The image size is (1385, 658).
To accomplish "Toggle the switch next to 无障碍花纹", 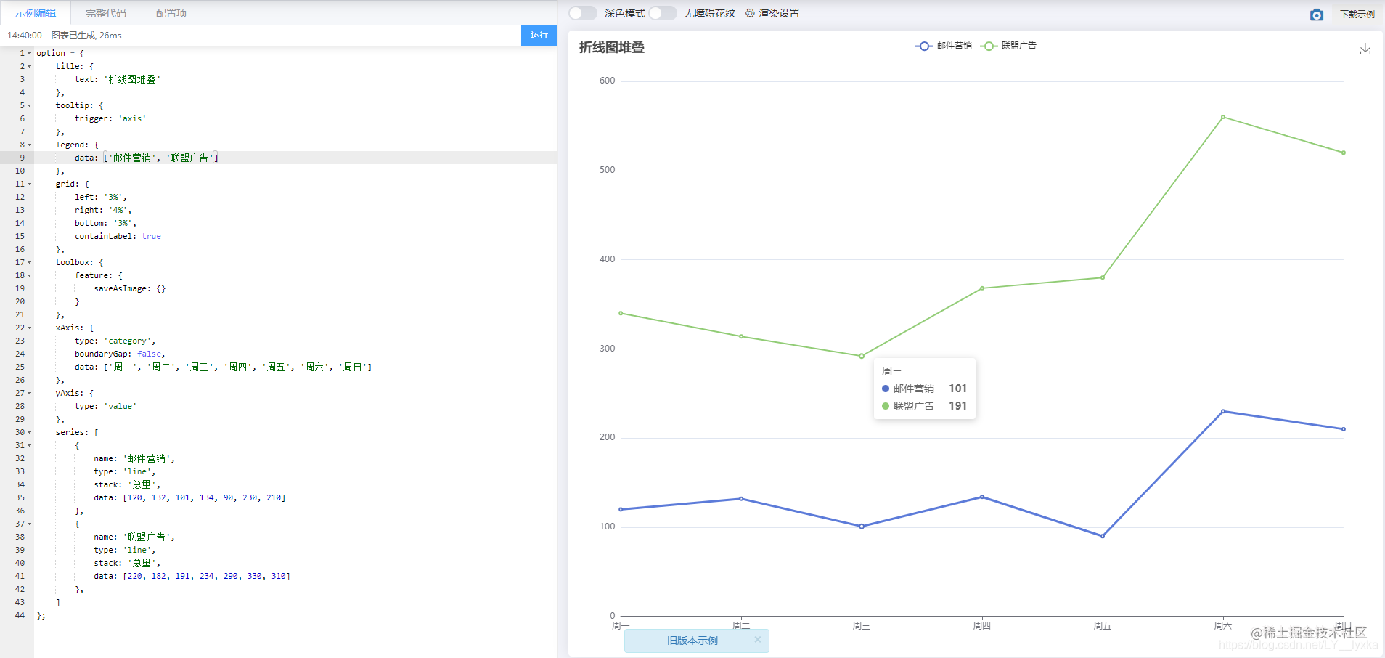I will click(x=663, y=12).
